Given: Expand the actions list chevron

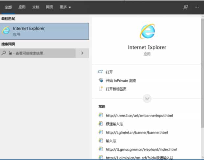Looking at the screenshot, I should pos(147,98).
